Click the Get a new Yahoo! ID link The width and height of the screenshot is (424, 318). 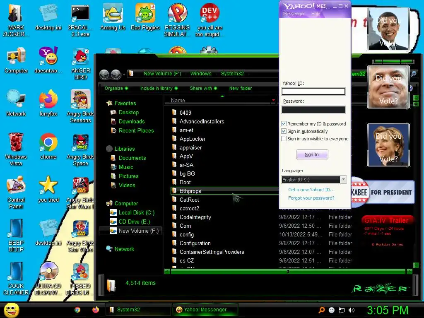311,190
